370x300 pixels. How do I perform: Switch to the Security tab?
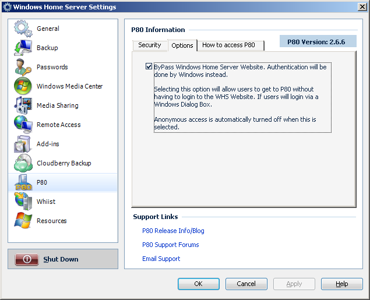pos(150,45)
